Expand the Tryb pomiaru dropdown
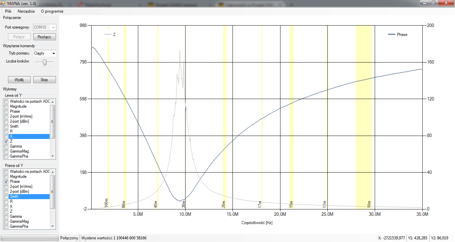 coord(53,54)
